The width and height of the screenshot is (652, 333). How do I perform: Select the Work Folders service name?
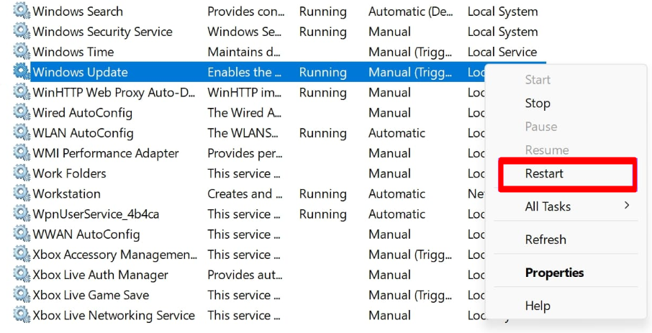pos(69,173)
